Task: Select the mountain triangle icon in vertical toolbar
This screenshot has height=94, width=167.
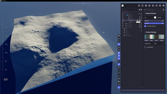Action: (119, 50)
